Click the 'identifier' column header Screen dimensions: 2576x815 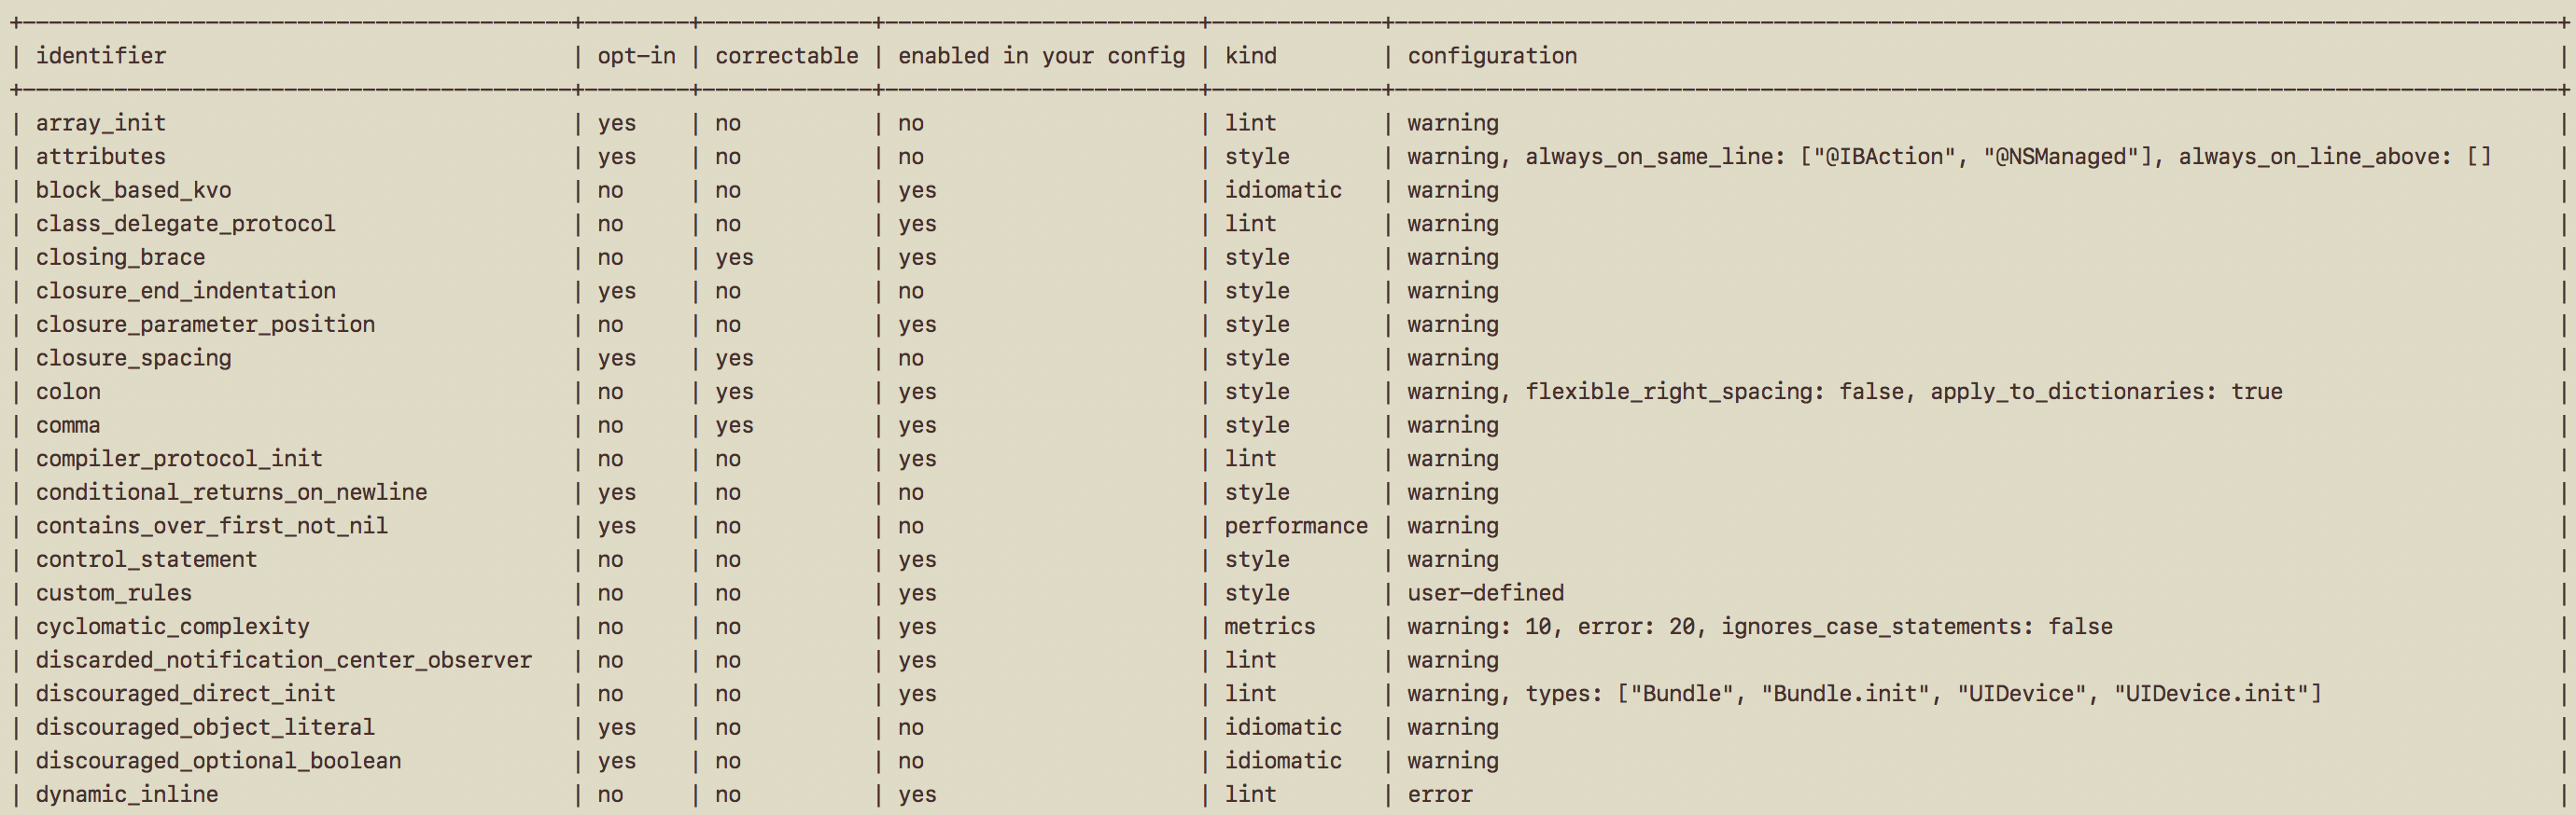101,56
